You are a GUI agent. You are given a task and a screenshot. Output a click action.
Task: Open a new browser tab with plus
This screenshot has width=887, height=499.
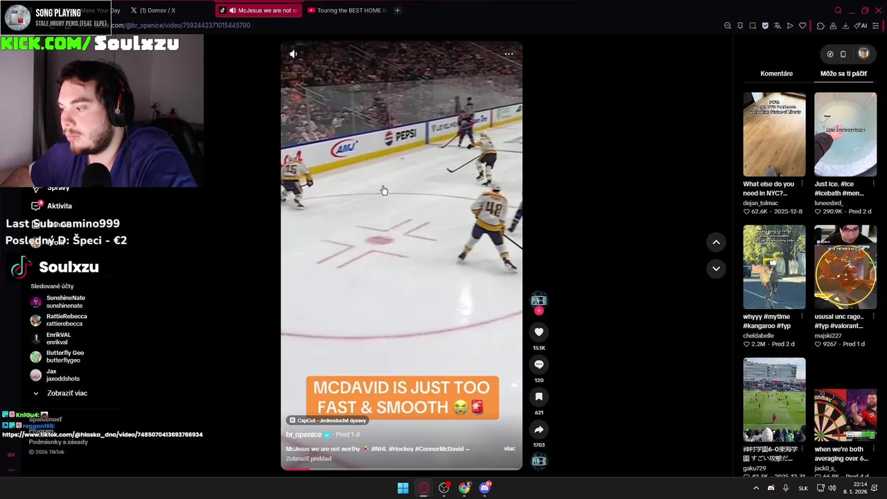pyautogui.click(x=397, y=10)
